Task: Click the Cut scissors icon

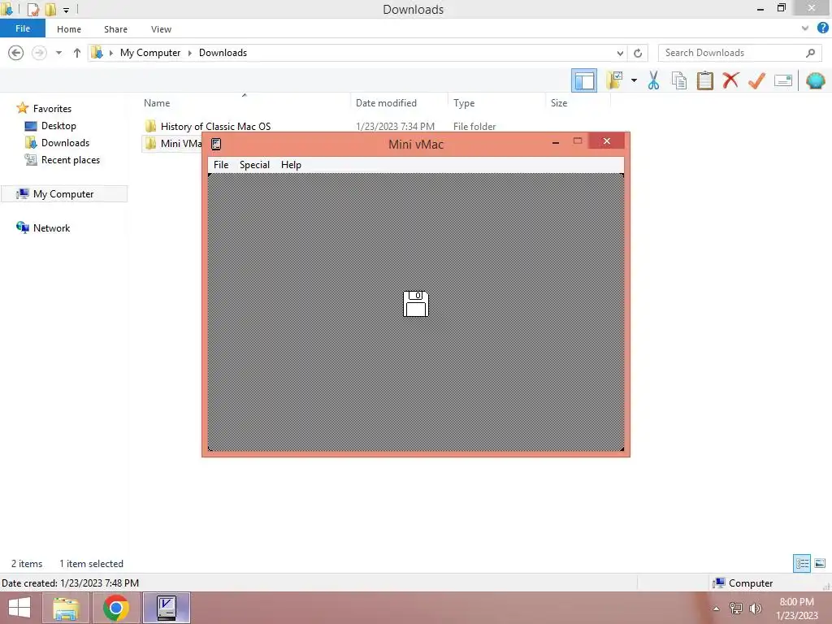Action: click(x=653, y=80)
